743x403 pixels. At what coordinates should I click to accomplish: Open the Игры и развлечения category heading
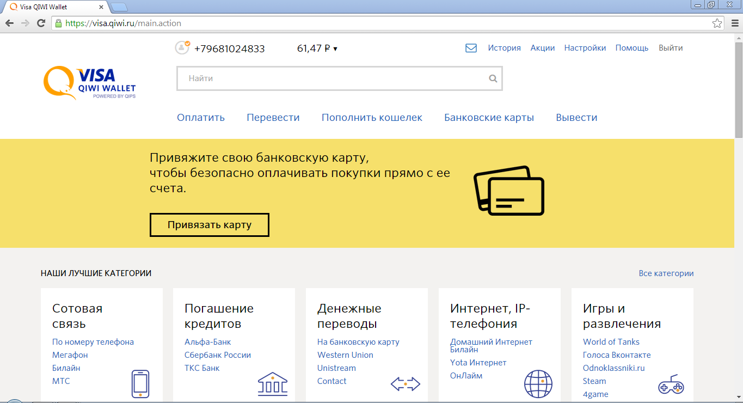tap(622, 316)
